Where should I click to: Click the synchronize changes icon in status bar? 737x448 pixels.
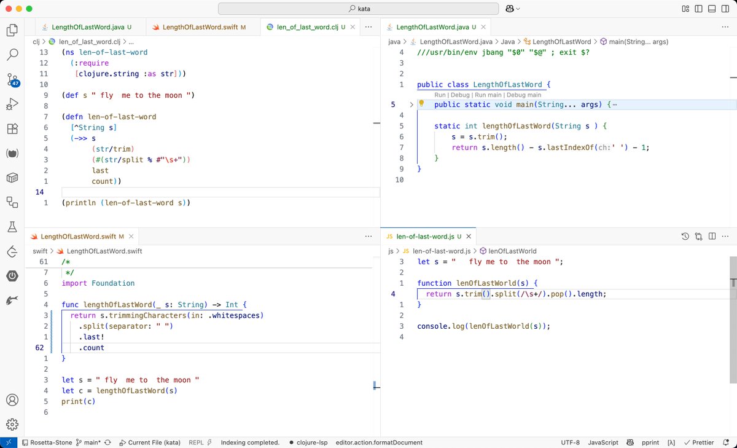(108, 442)
